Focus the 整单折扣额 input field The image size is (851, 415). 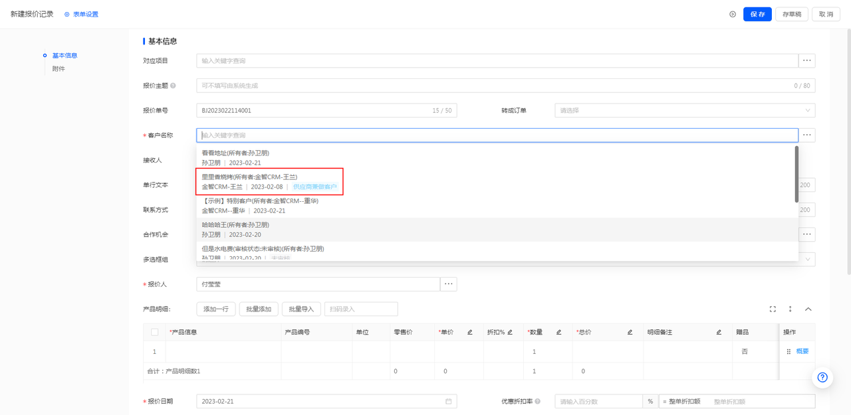coord(762,402)
